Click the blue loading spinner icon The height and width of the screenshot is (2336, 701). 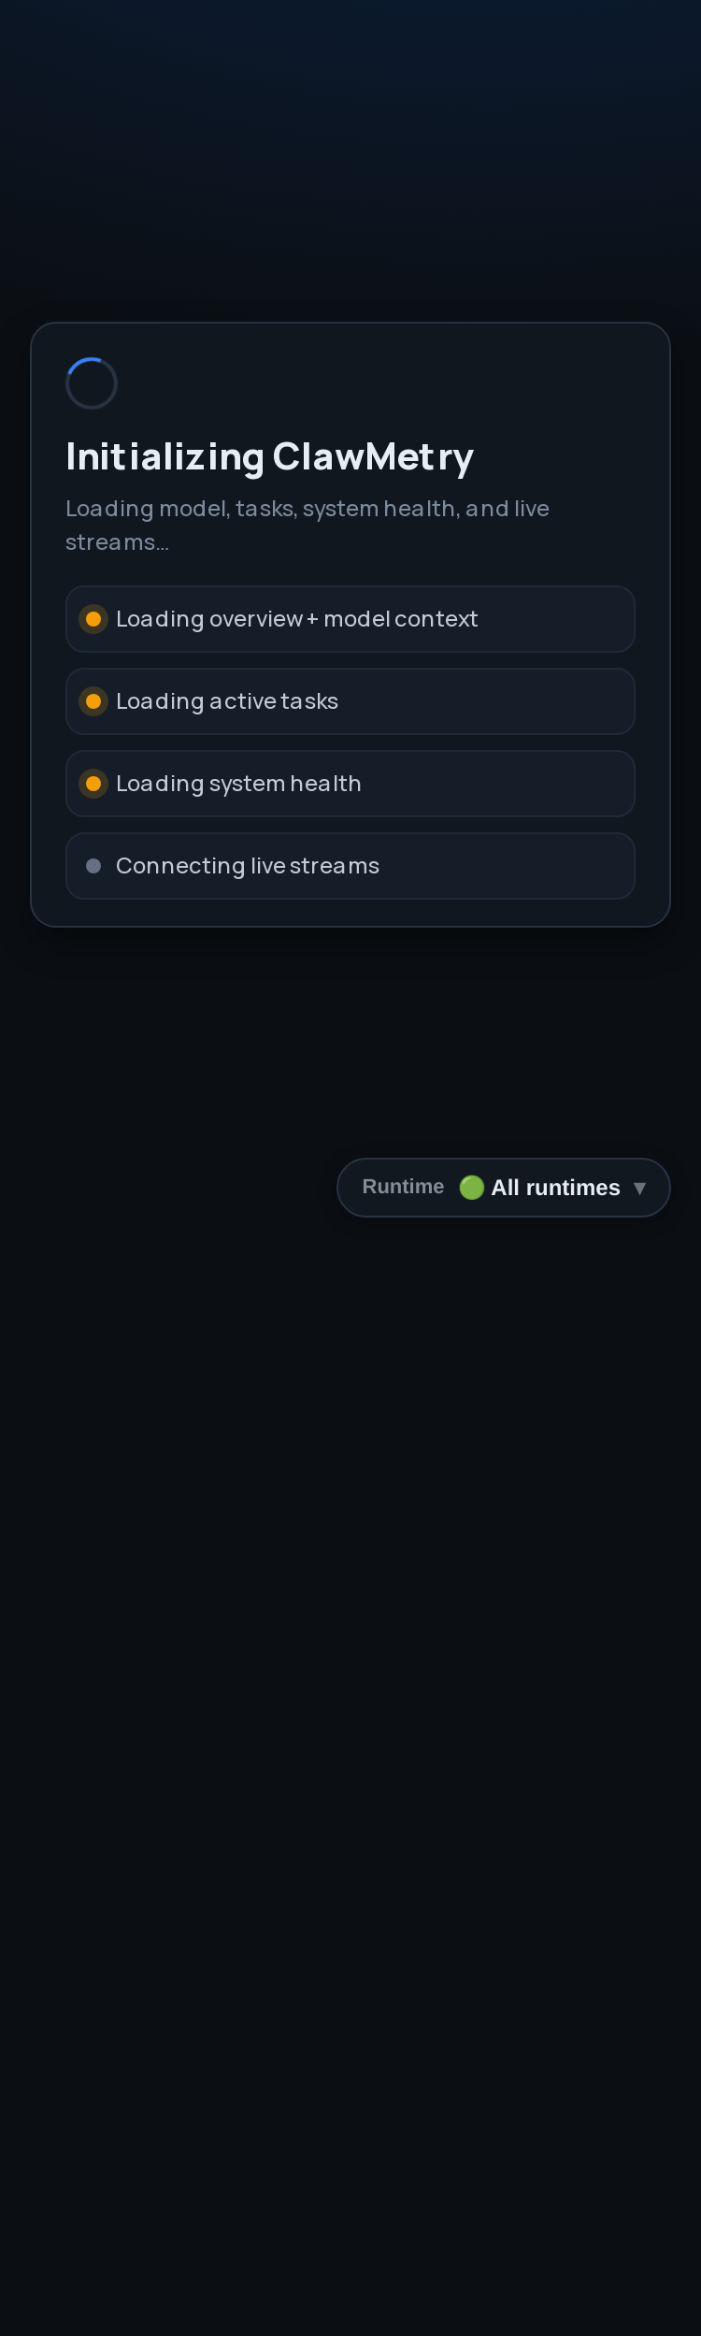92,383
